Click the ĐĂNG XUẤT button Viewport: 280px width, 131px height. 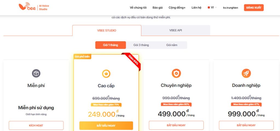(254, 8)
